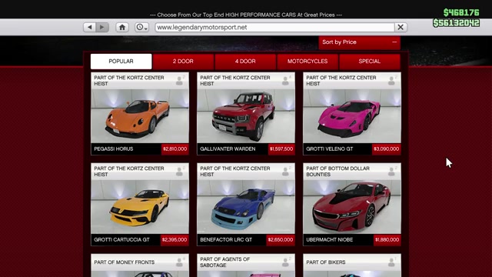Open the SPECIAL tab

(x=370, y=62)
